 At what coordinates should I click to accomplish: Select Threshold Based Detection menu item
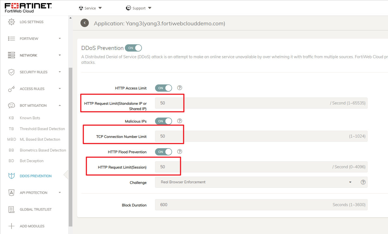point(42,128)
